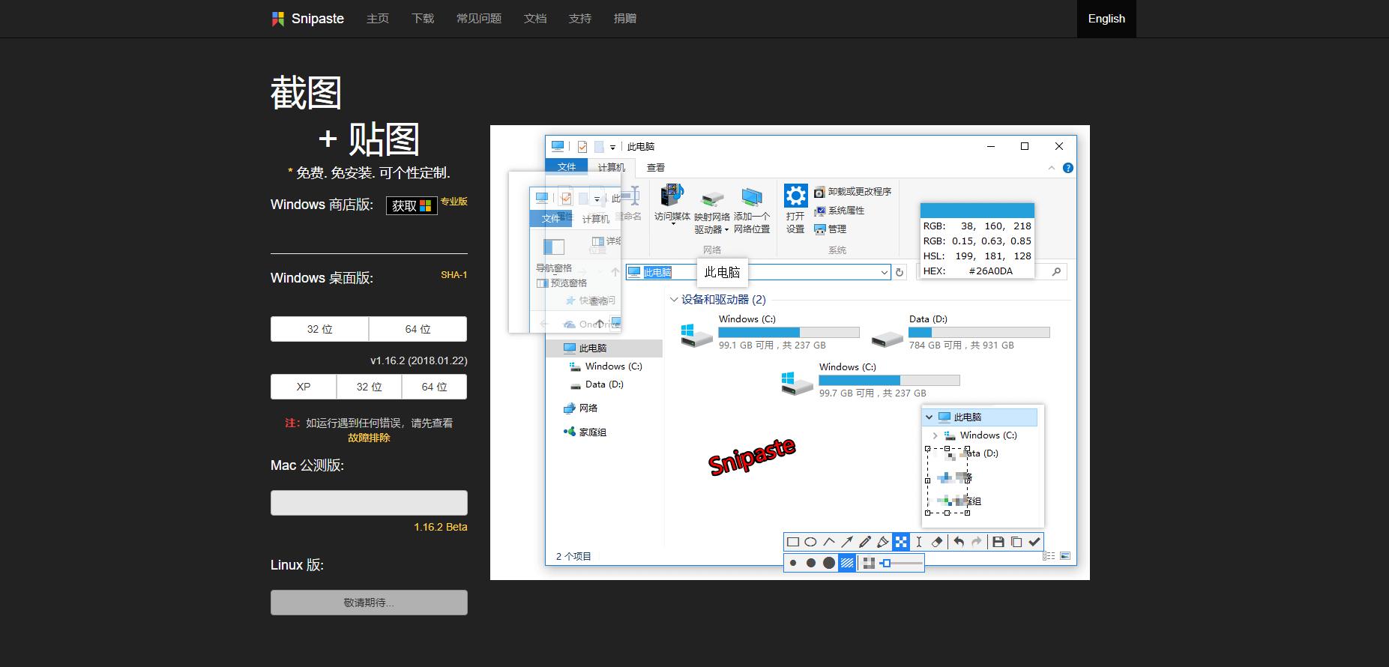Viewport: 1389px width, 667px height.
Task: Select the Eraser tool
Action: [937, 542]
